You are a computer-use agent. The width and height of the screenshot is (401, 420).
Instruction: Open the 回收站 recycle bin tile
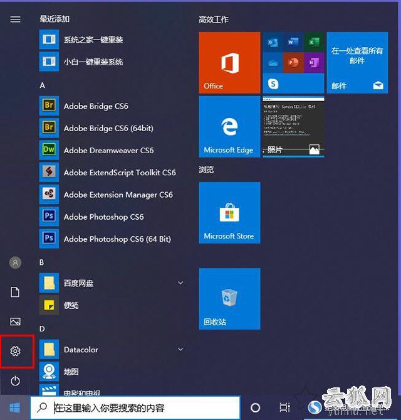click(229, 299)
